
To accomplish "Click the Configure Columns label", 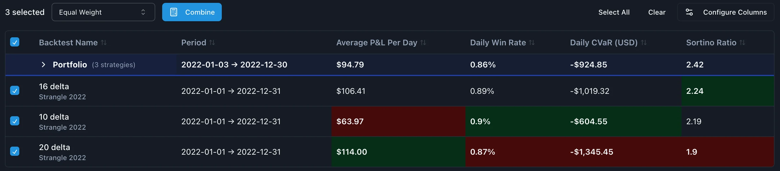I will pyautogui.click(x=734, y=12).
